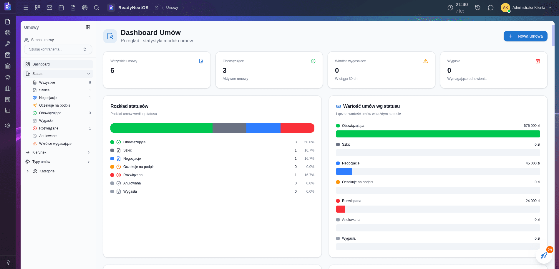Collapse the Umowy side panel

[x=88, y=27]
